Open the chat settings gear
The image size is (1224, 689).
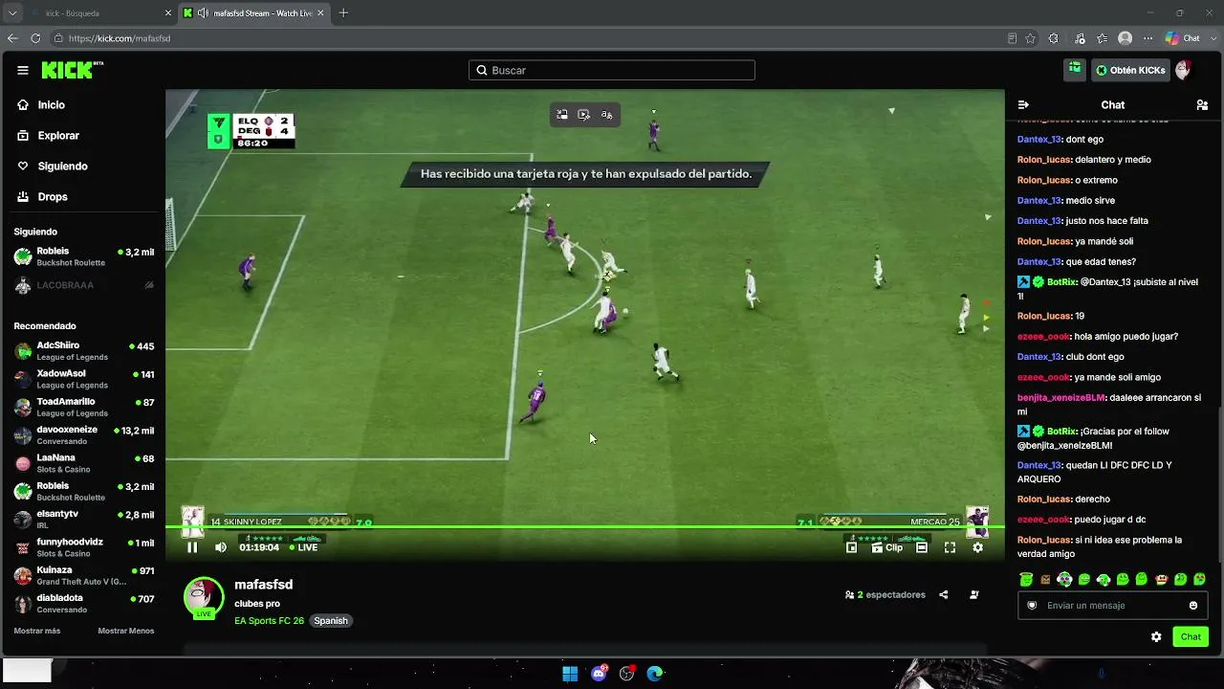click(1156, 637)
